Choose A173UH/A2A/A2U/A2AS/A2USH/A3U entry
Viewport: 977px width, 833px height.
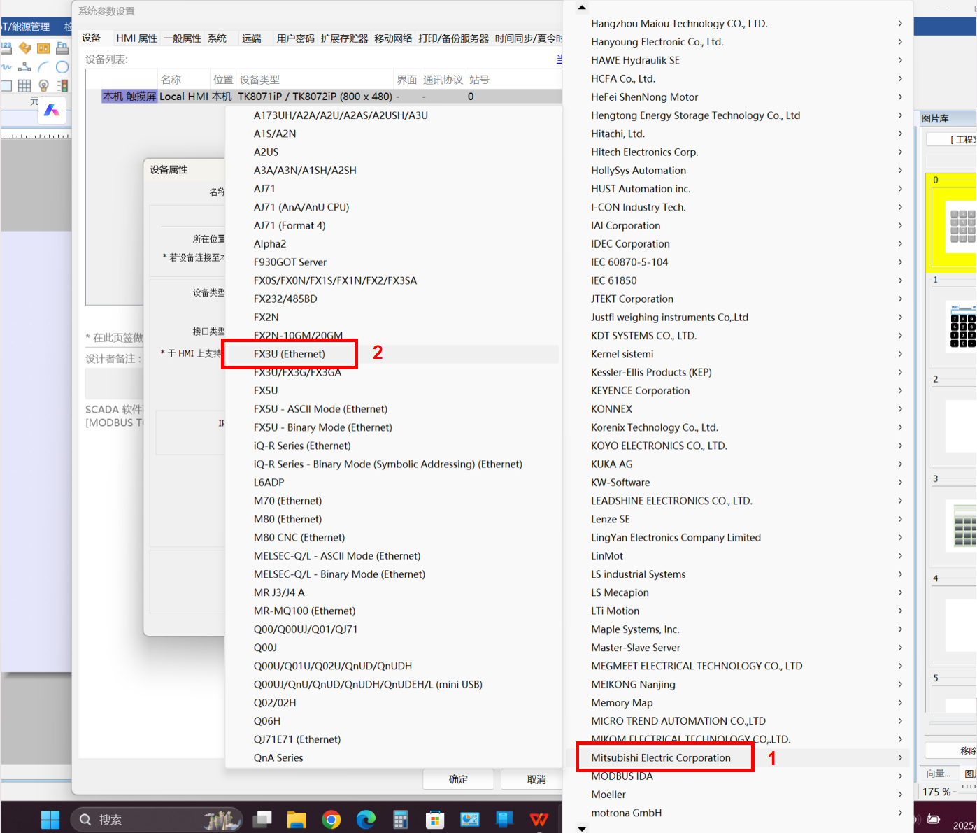(x=393, y=115)
